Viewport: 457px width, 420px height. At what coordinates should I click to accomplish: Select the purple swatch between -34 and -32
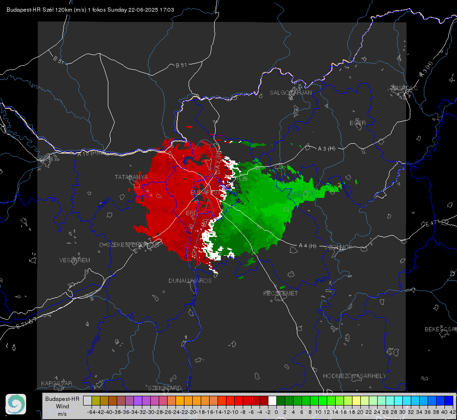[x=138, y=401]
